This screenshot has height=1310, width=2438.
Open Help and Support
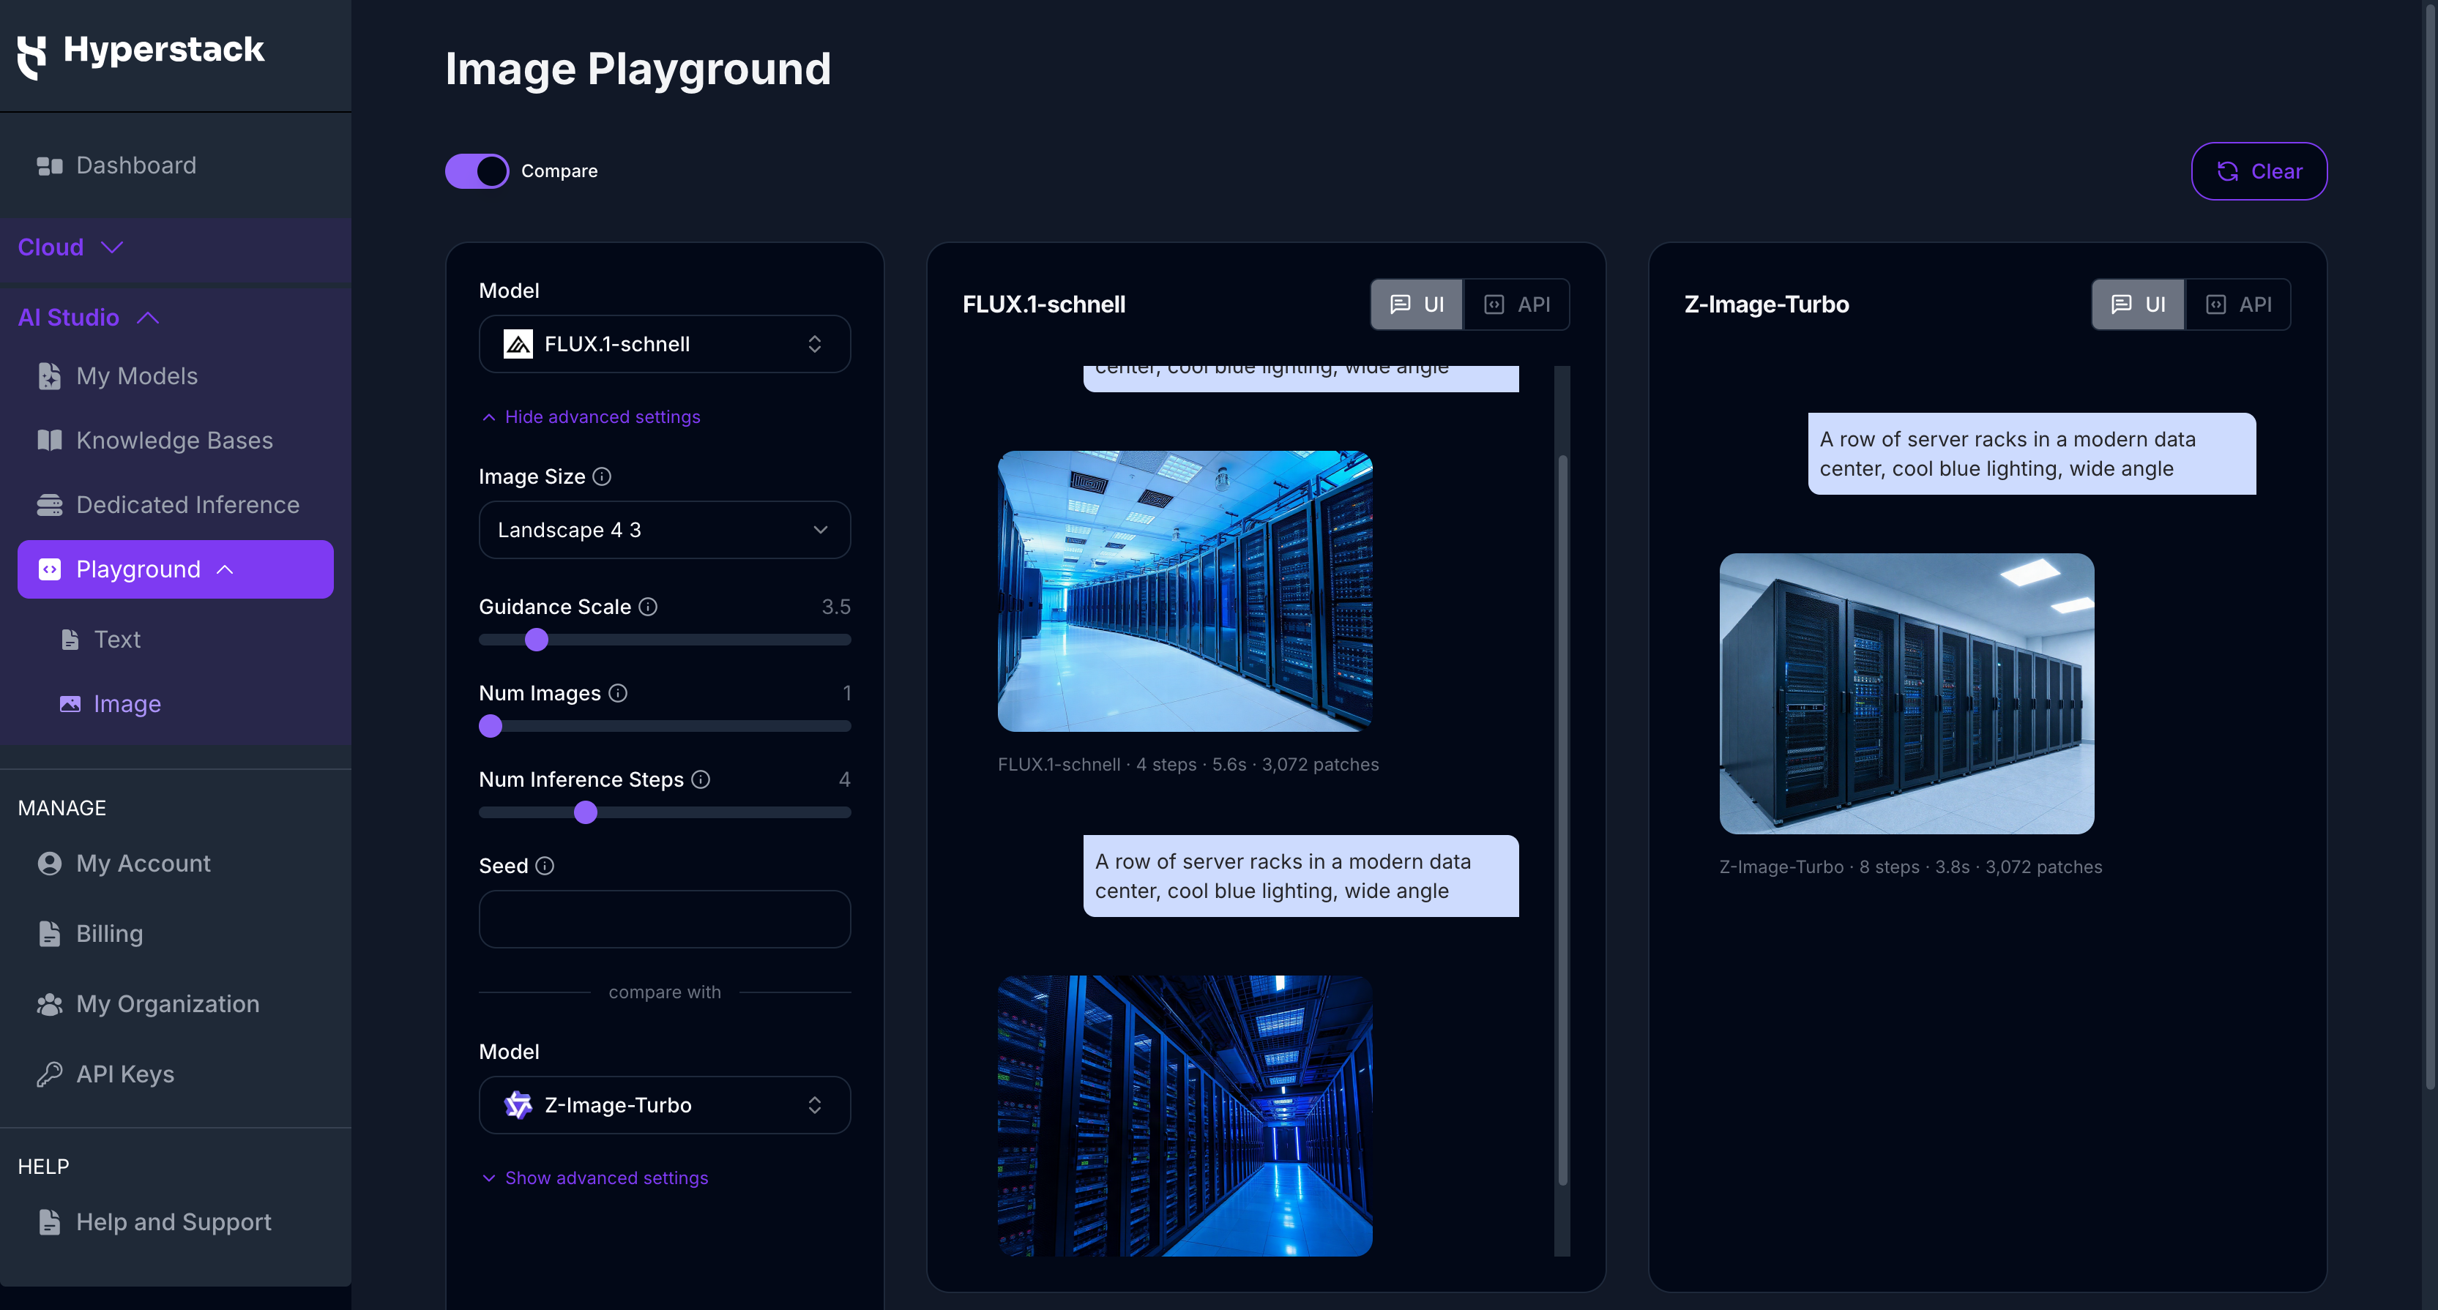pos(175,1223)
